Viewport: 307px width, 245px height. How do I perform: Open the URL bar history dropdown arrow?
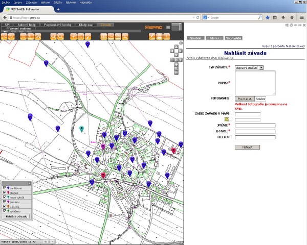click(x=193, y=17)
